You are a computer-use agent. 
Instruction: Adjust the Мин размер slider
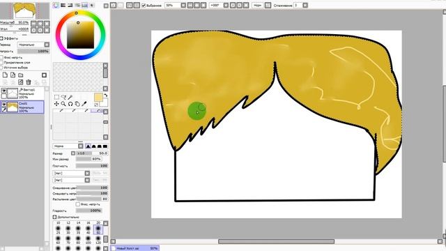click(x=89, y=159)
